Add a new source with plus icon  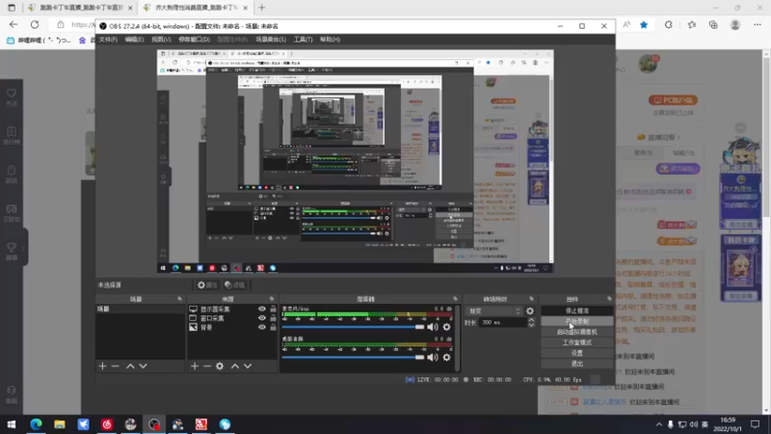click(x=195, y=366)
